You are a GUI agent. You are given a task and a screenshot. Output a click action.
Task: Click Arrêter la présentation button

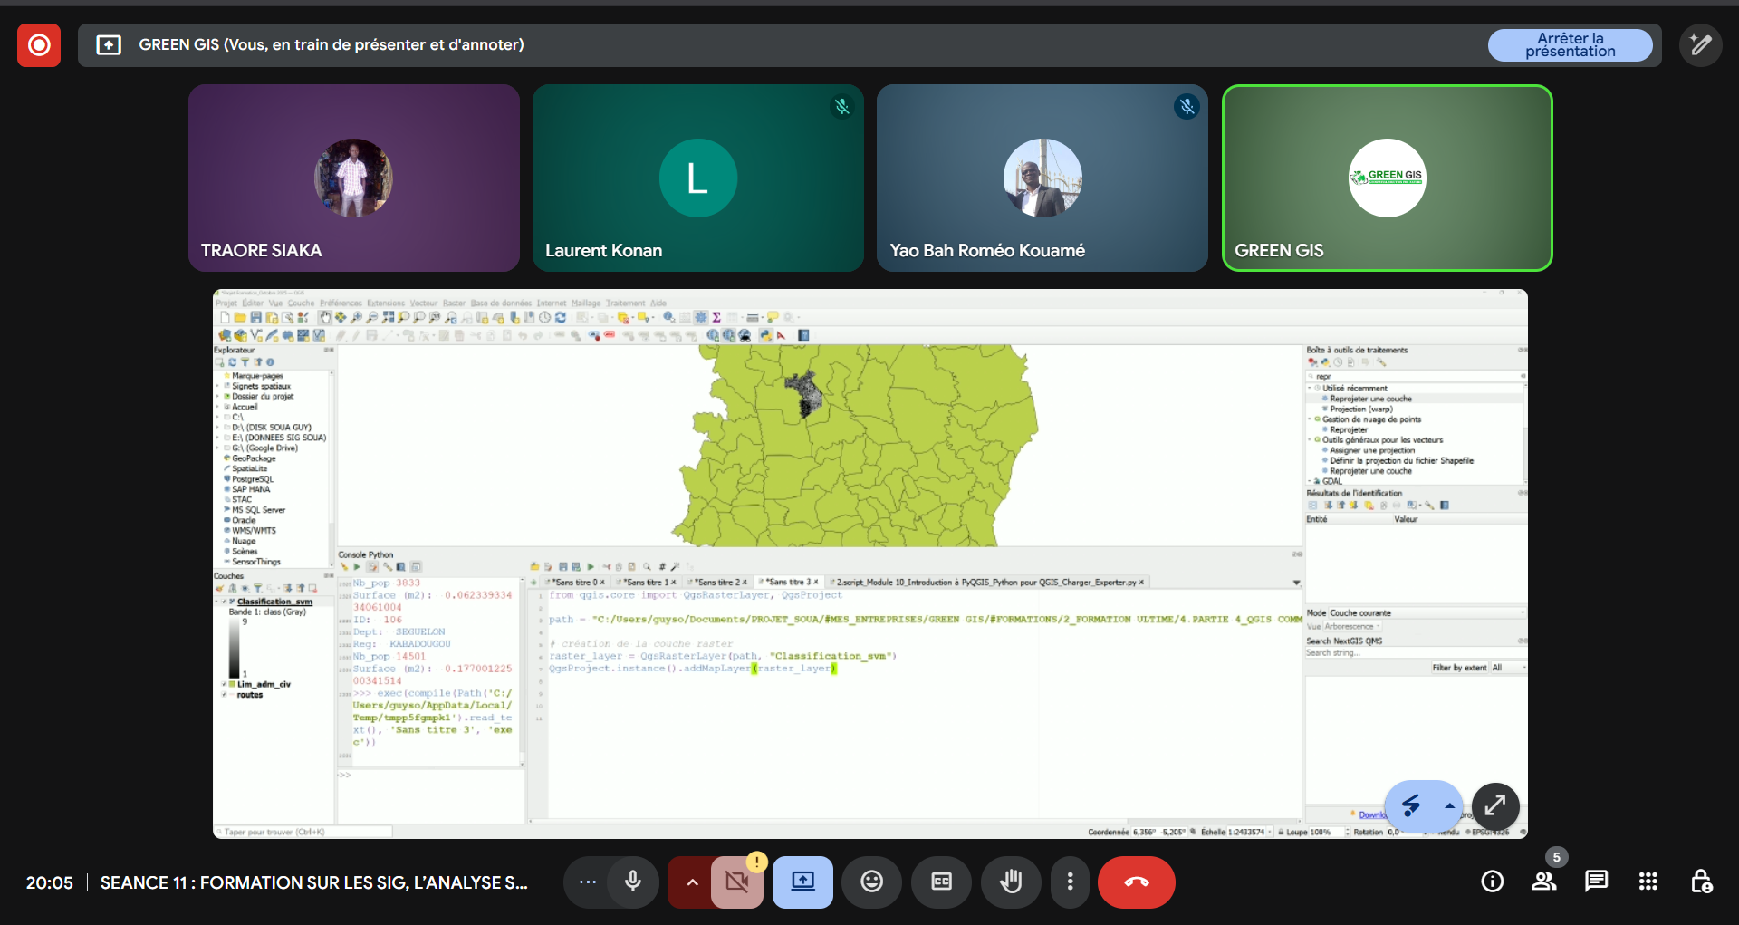click(x=1570, y=45)
